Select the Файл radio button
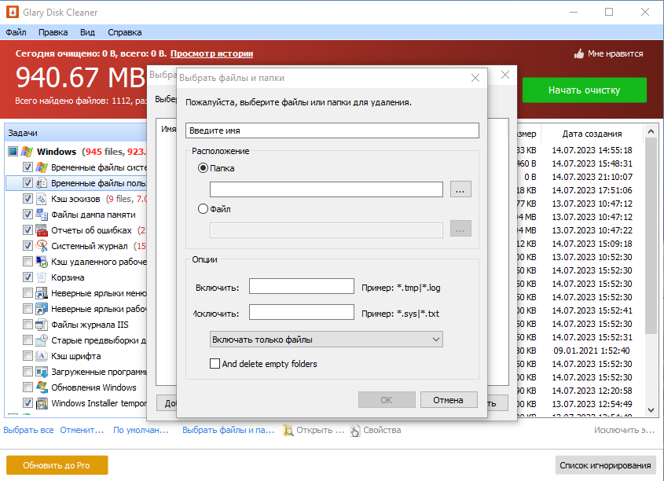Screen dimensions: 664x481 [204, 209]
